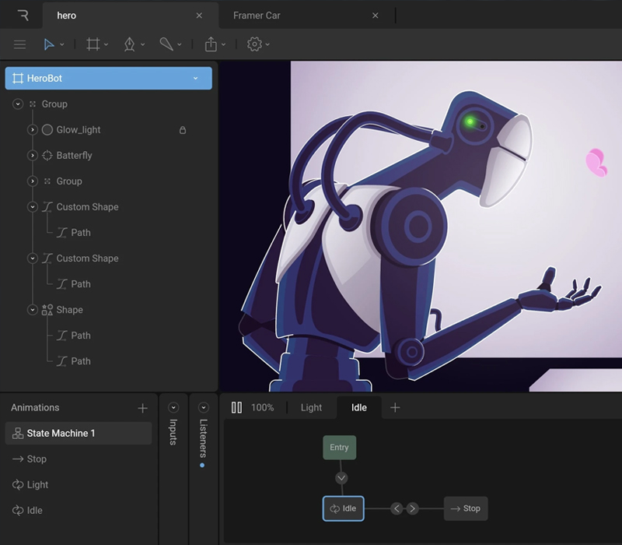Viewport: 622px width, 545px height.
Task: Select the arrow Select tool
Action: point(49,44)
